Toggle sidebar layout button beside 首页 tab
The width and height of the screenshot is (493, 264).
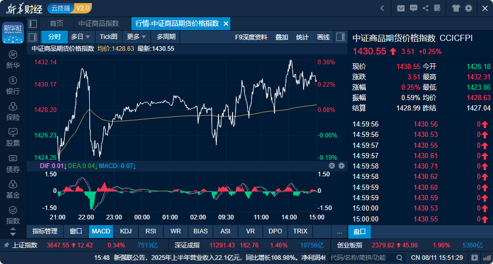pyautogui.click(x=33, y=23)
